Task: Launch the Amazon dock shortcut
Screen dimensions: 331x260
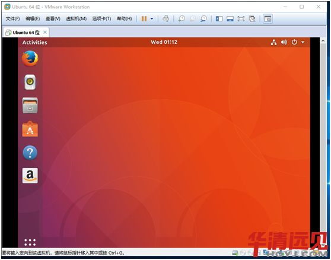Action: coord(30,176)
